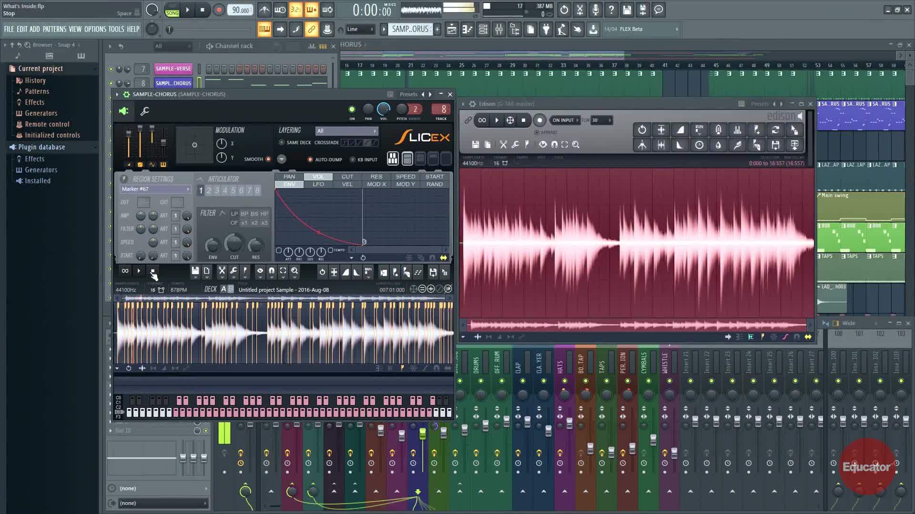The height and width of the screenshot is (514, 915).
Task: Toggle the metronome icon in top toolbar
Action: (264, 10)
